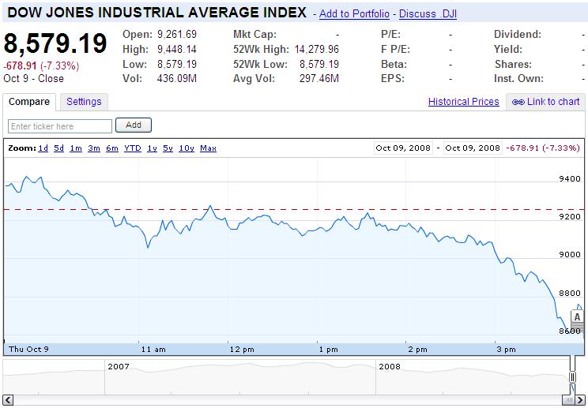This screenshot has height=408, width=588.
Task: Click the Thu Oct 9 axis label
Action: [29, 350]
